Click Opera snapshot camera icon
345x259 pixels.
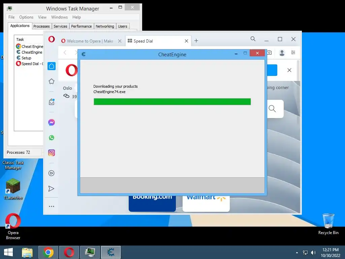(269, 52)
